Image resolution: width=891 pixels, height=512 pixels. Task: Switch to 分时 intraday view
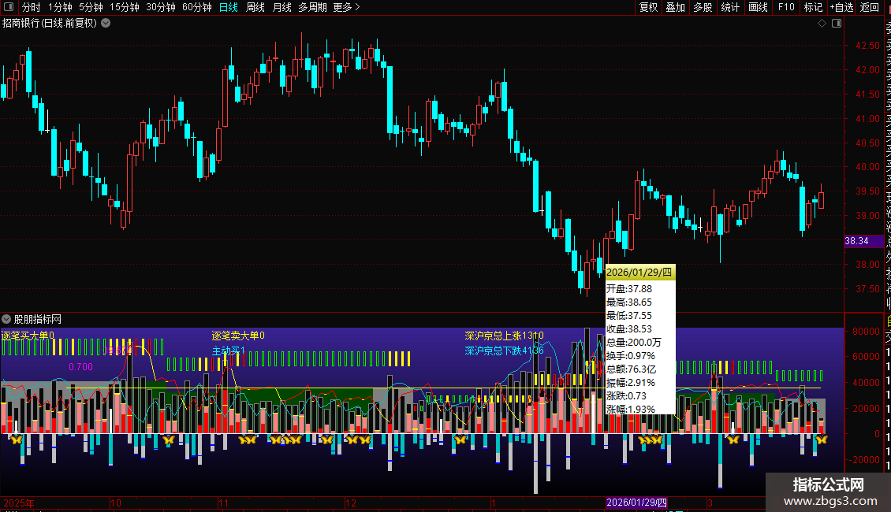[32, 7]
